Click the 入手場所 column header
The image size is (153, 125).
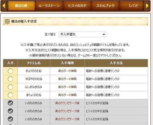point(67,63)
